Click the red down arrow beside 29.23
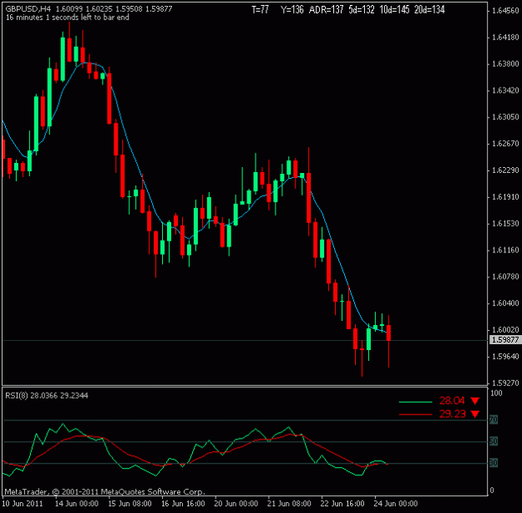Screen dimensions: 522x513 [475, 414]
